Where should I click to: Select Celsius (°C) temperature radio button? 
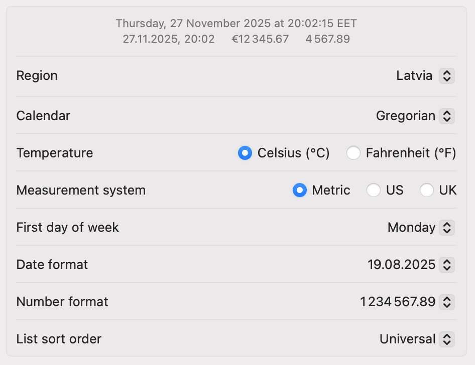245,153
